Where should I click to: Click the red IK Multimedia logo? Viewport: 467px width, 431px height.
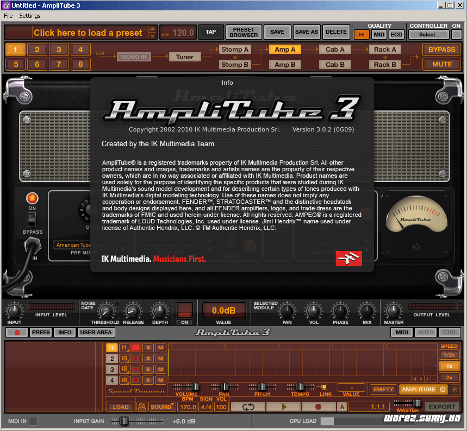click(348, 259)
